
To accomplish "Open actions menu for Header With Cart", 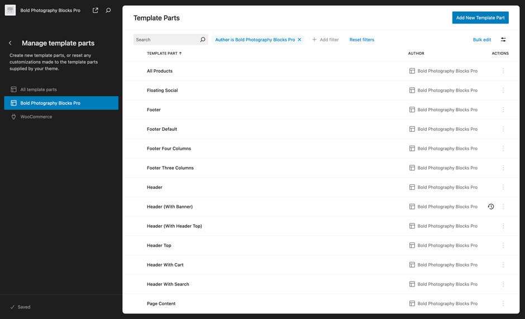I will 503,265.
